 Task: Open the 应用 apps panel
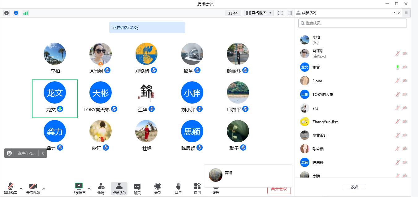pos(197,188)
